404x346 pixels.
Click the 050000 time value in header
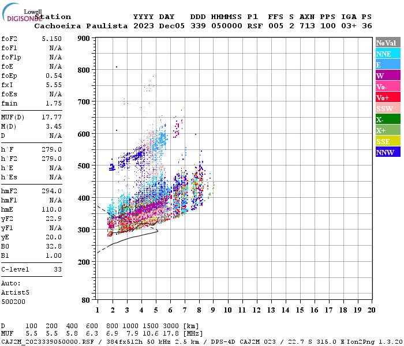[x=226, y=26]
